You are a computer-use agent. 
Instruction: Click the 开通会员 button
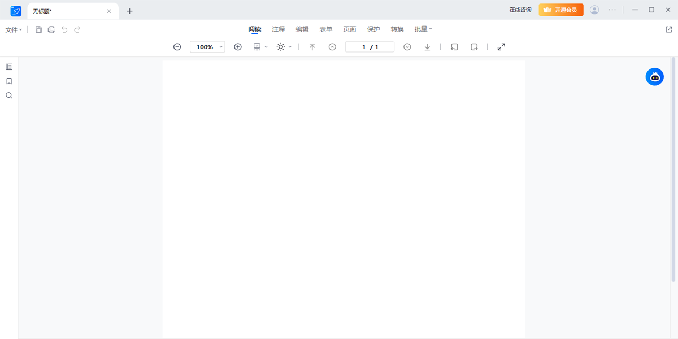[x=560, y=10]
